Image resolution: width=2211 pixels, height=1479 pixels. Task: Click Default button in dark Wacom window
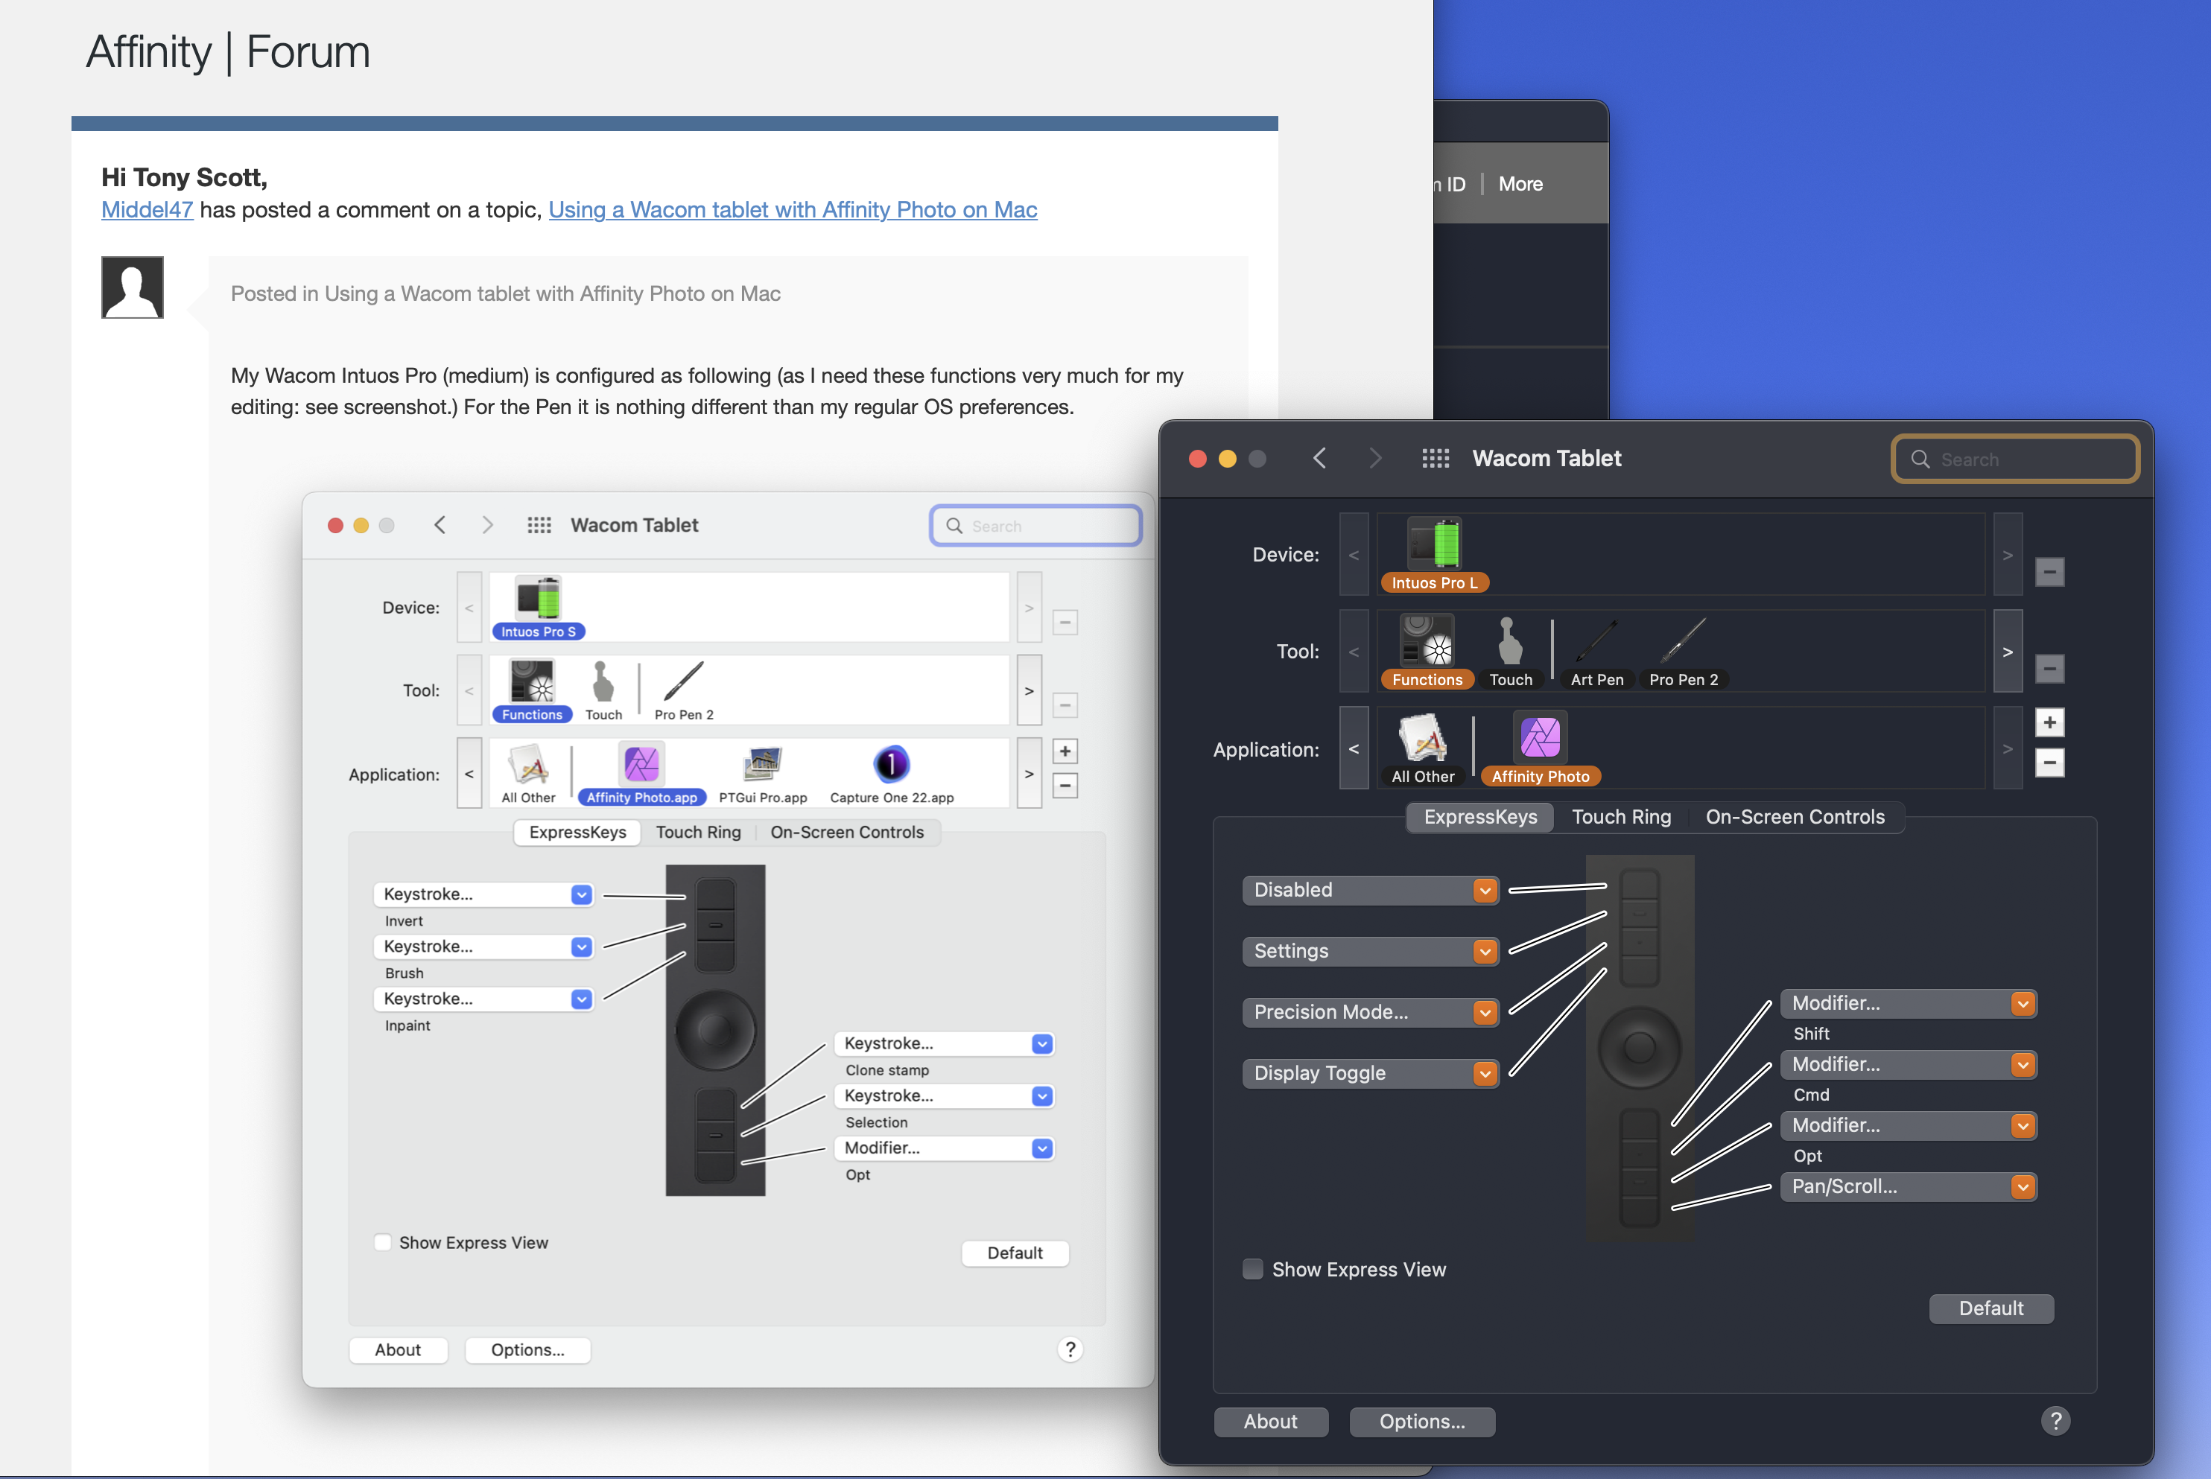click(1990, 1308)
